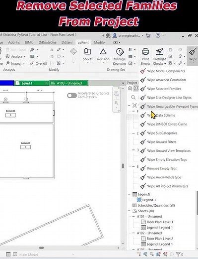Switch to the DiStem ribbon tab

coord(67,42)
